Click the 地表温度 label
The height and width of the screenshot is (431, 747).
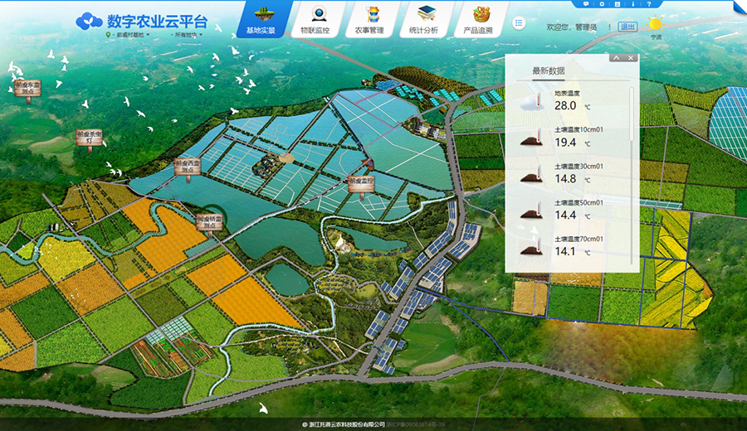coord(567,93)
